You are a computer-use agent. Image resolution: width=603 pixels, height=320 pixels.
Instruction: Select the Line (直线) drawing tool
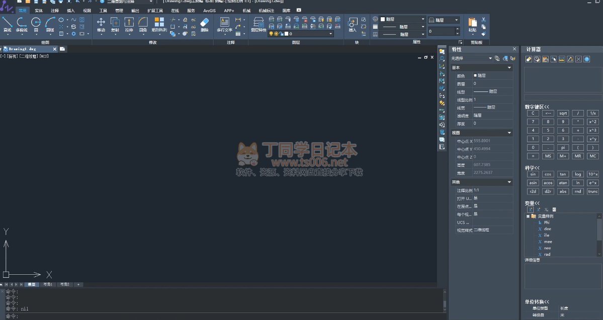(x=7, y=24)
